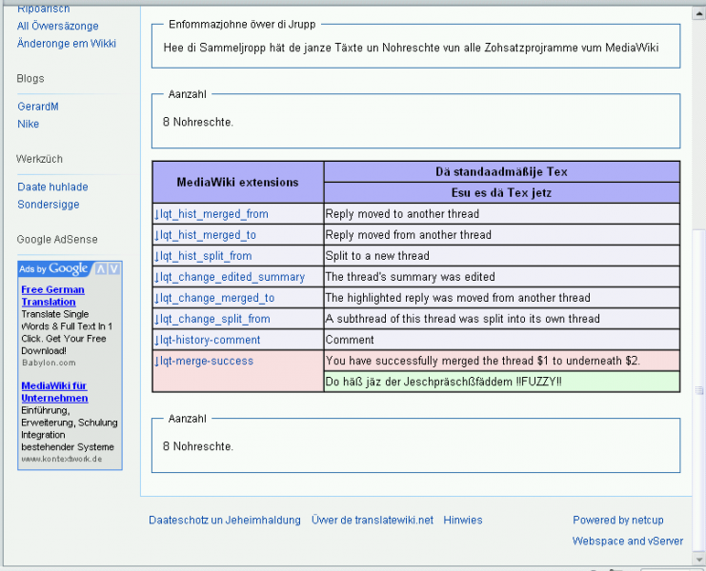The height and width of the screenshot is (571, 706).
Task: Open the Ripoarisch sidebar link
Action: [x=43, y=9]
